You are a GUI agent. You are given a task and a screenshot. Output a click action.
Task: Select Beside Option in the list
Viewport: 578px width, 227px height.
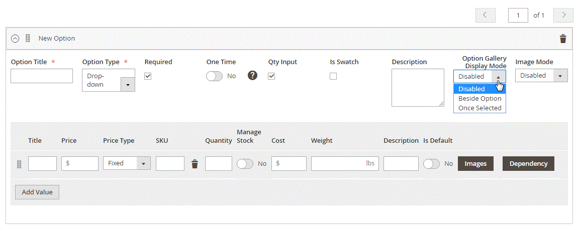pyautogui.click(x=479, y=98)
